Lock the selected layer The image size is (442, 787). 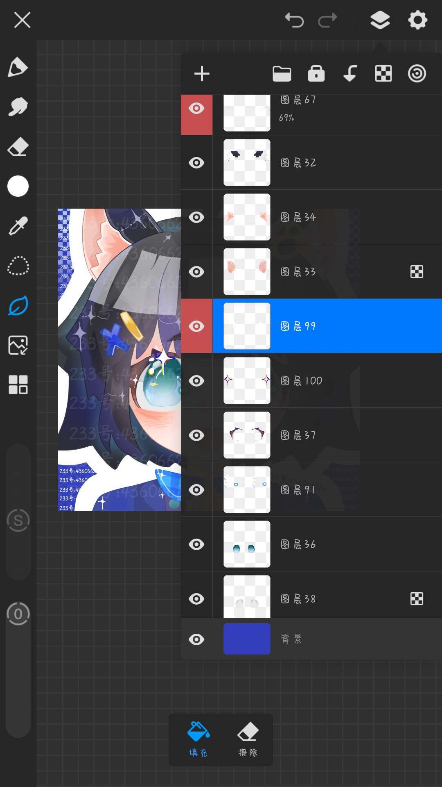coord(316,74)
